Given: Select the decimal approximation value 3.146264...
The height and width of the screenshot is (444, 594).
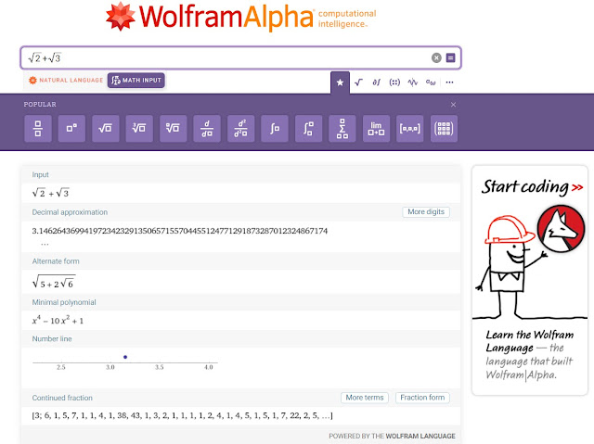Looking at the screenshot, I should tap(179, 231).
